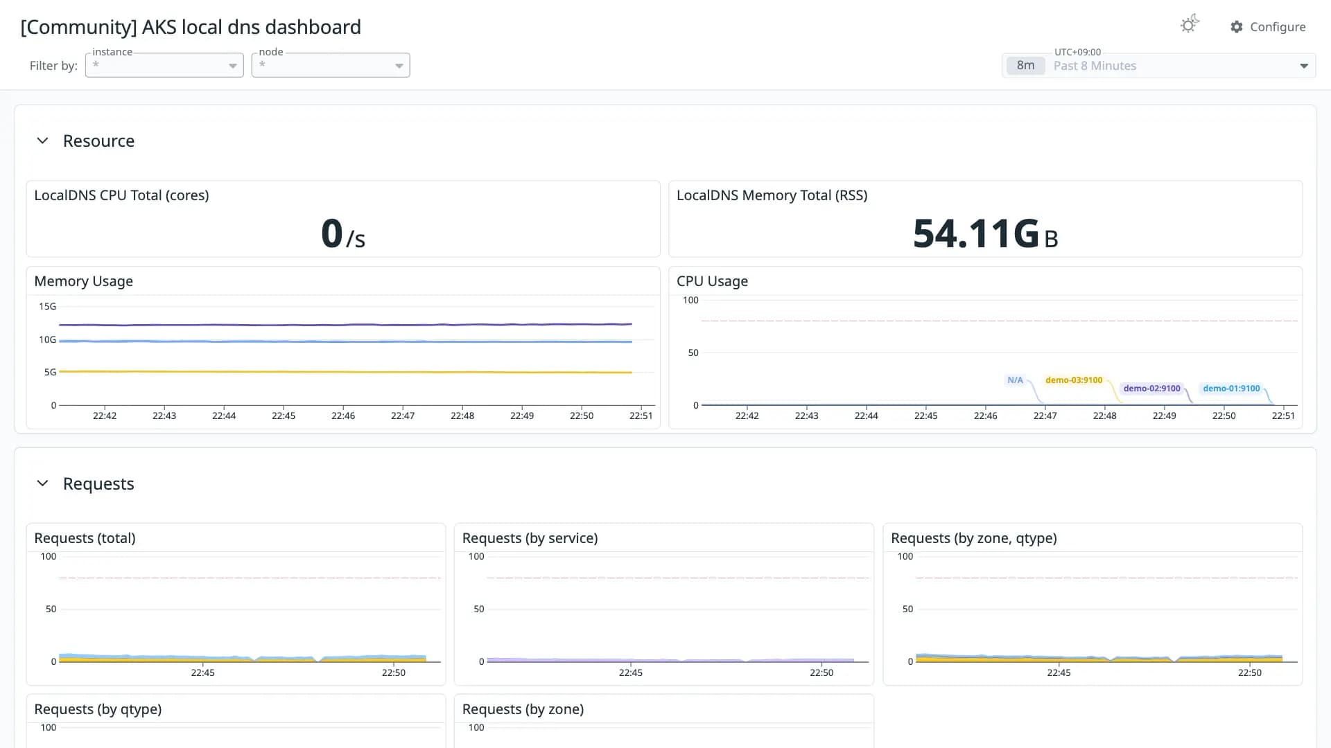Click the 54.11G memory value
The width and height of the screenshot is (1331, 748).
tap(985, 233)
